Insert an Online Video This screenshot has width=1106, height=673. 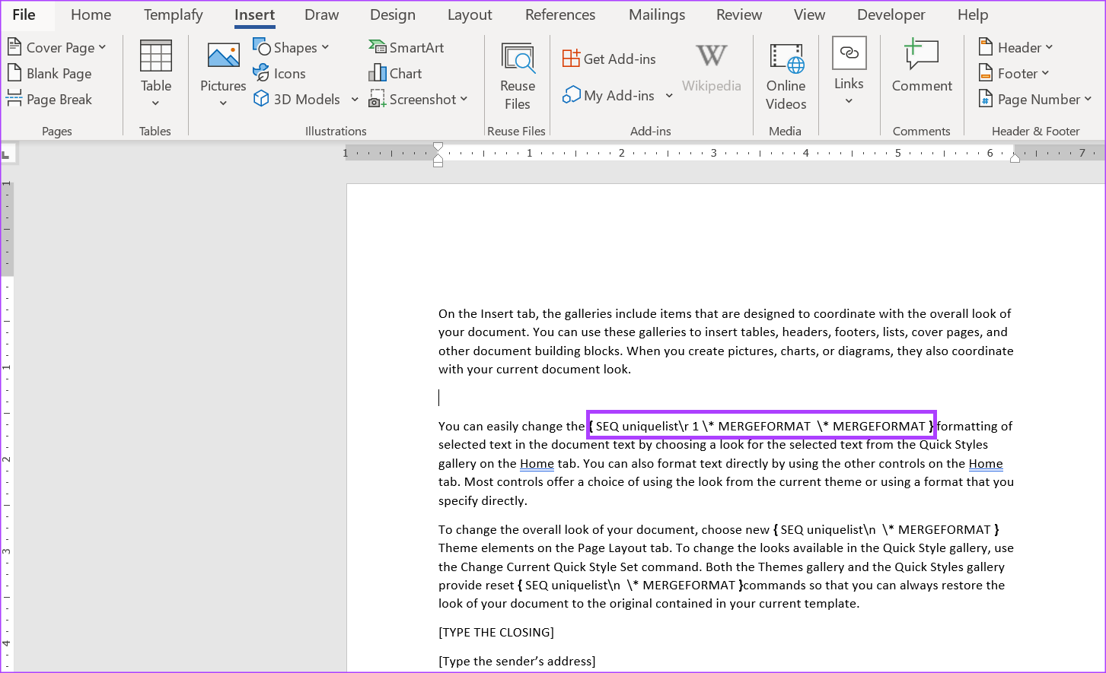[x=786, y=72]
